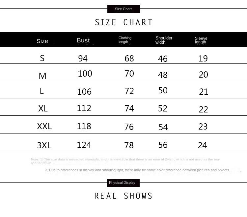The image size is (247, 217).
Task: Click the "S" size row label
Action: pyautogui.click(x=42, y=58)
